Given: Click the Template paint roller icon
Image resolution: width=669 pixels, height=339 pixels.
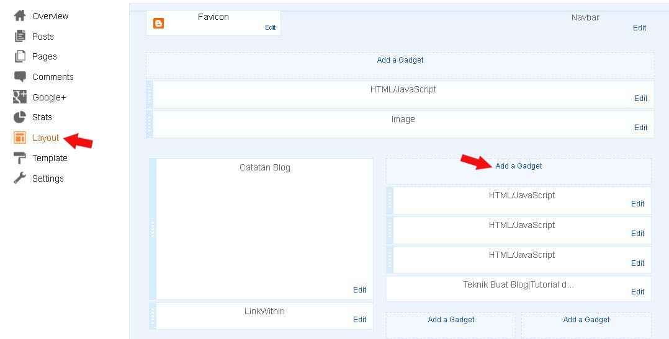Looking at the screenshot, I should coord(20,158).
